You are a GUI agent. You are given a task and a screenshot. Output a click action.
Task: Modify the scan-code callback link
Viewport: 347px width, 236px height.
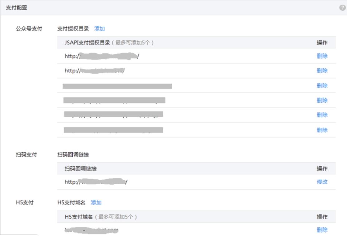322,182
